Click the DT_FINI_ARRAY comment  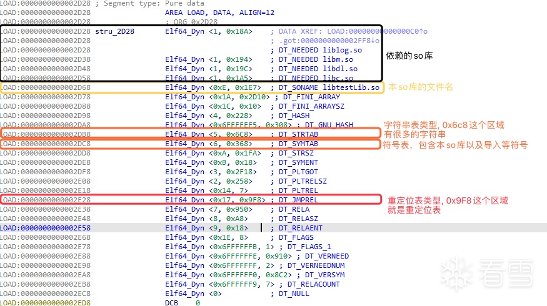click(311, 97)
